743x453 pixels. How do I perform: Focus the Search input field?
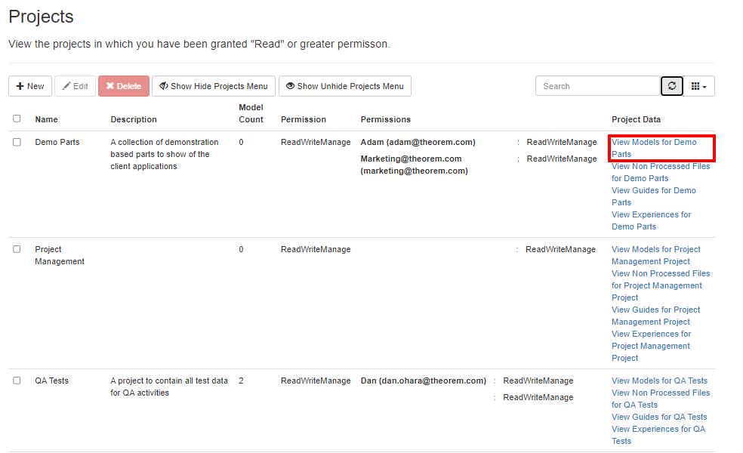(597, 86)
